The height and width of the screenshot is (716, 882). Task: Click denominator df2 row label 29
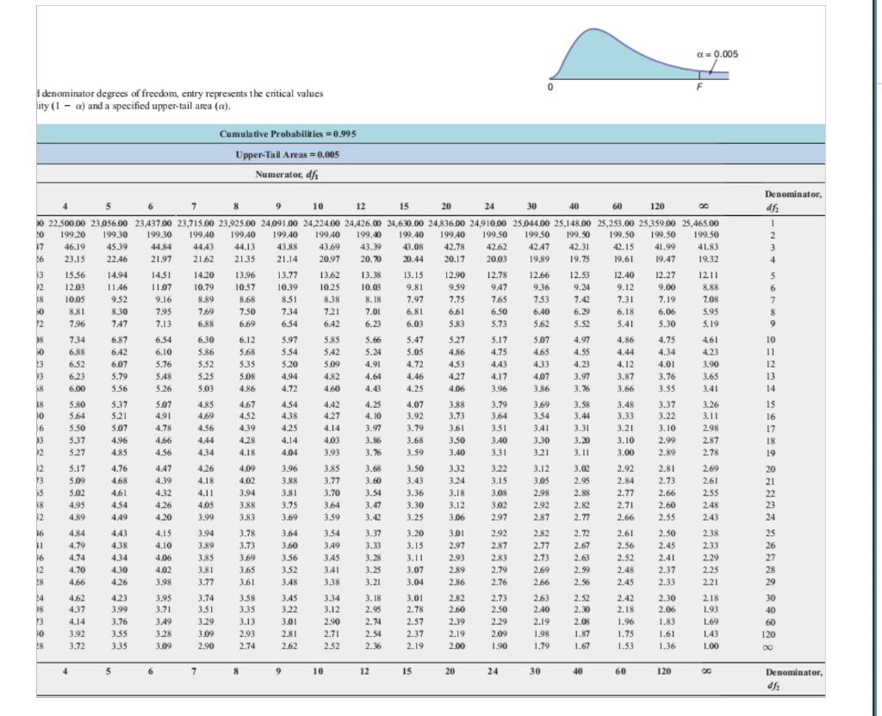coord(771,583)
